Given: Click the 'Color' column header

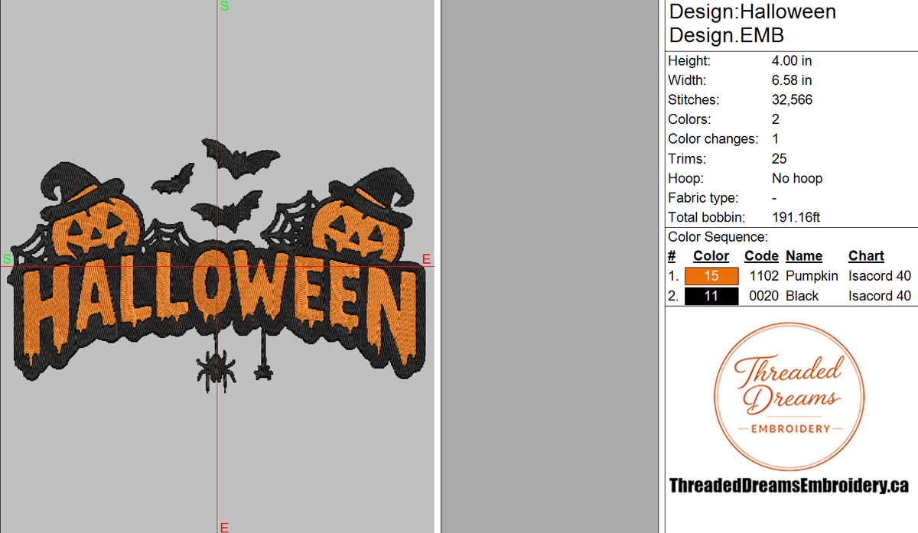Looking at the screenshot, I should tap(711, 256).
